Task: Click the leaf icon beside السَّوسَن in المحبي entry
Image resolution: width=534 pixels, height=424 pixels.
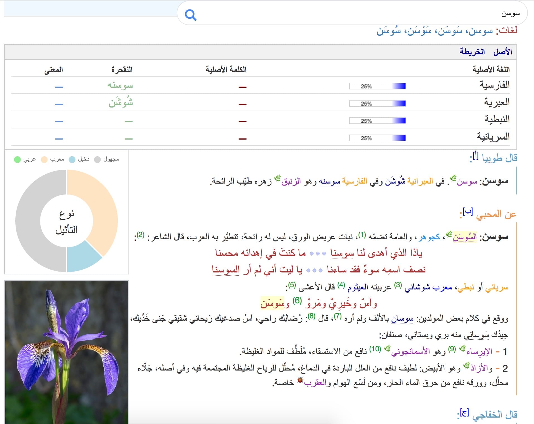Action: point(449,234)
